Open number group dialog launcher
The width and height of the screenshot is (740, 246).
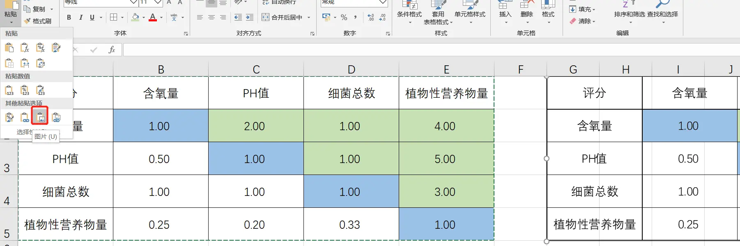click(x=388, y=34)
